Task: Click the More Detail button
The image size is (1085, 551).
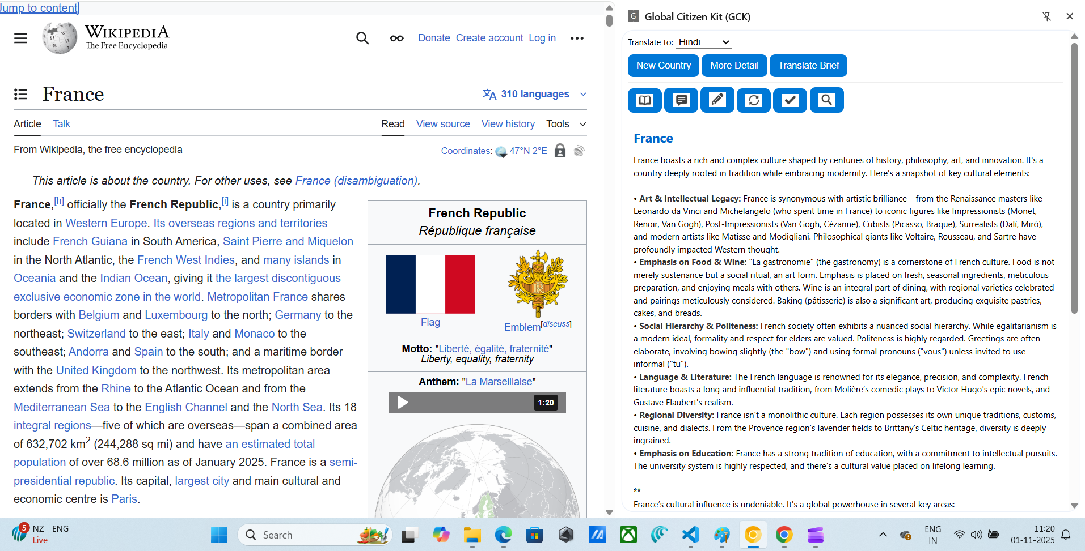Action: (734, 66)
